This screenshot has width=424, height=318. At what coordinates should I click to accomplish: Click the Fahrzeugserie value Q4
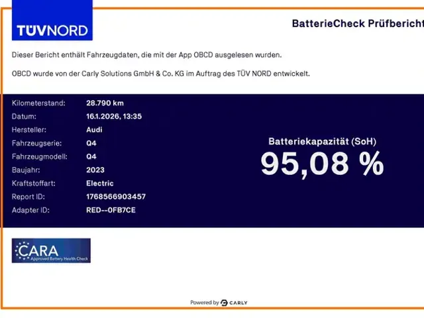tap(91, 143)
